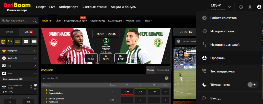This screenshot has width=263, height=104.
Task: Select Выход in account menu
Action: point(229,98)
